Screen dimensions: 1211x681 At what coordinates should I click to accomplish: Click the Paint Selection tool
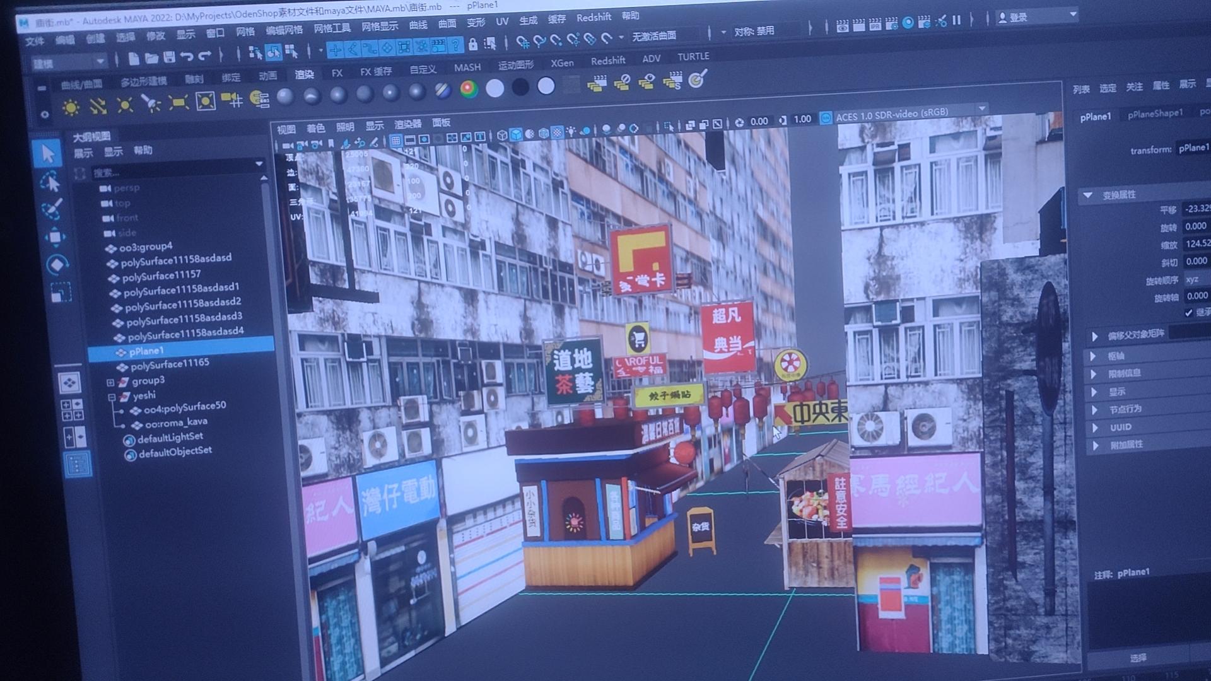coord(52,209)
